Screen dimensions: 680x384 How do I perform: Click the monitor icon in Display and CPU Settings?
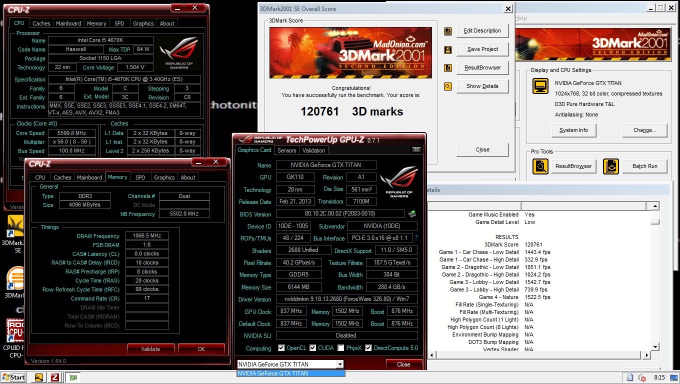pyautogui.click(x=540, y=86)
